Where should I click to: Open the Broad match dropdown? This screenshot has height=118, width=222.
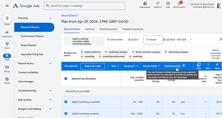151,66
